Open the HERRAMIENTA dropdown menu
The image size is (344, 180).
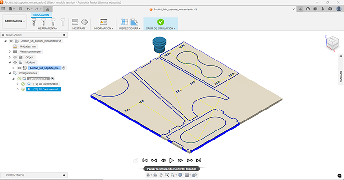point(48,28)
